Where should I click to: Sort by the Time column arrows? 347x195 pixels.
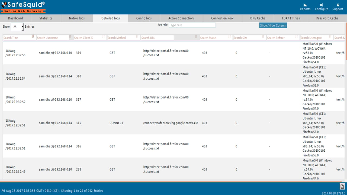click(x=33, y=37)
